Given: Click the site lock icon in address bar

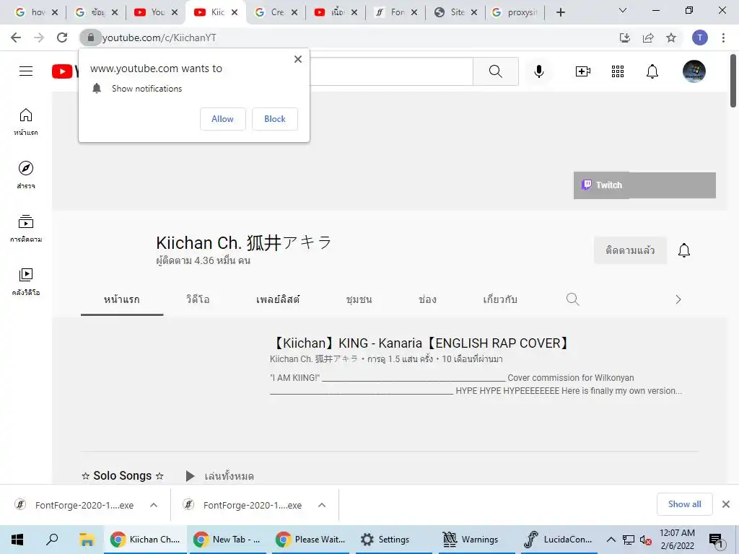Looking at the screenshot, I should [x=90, y=38].
